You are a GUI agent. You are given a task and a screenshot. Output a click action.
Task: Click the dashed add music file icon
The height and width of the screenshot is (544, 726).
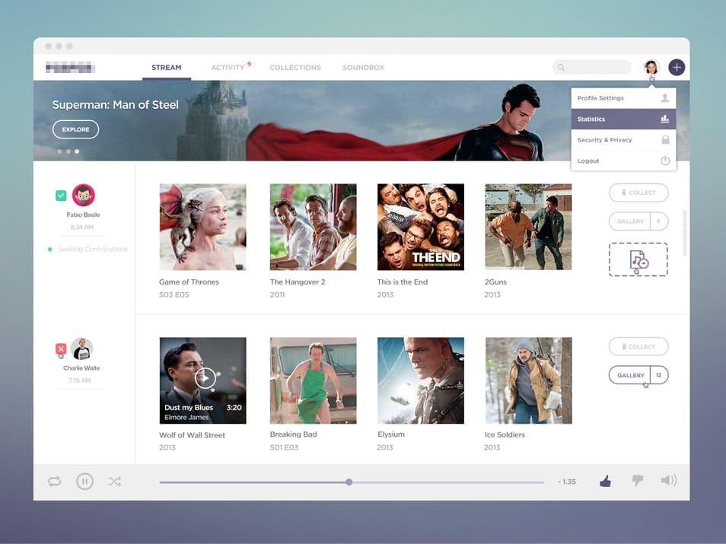(x=638, y=259)
